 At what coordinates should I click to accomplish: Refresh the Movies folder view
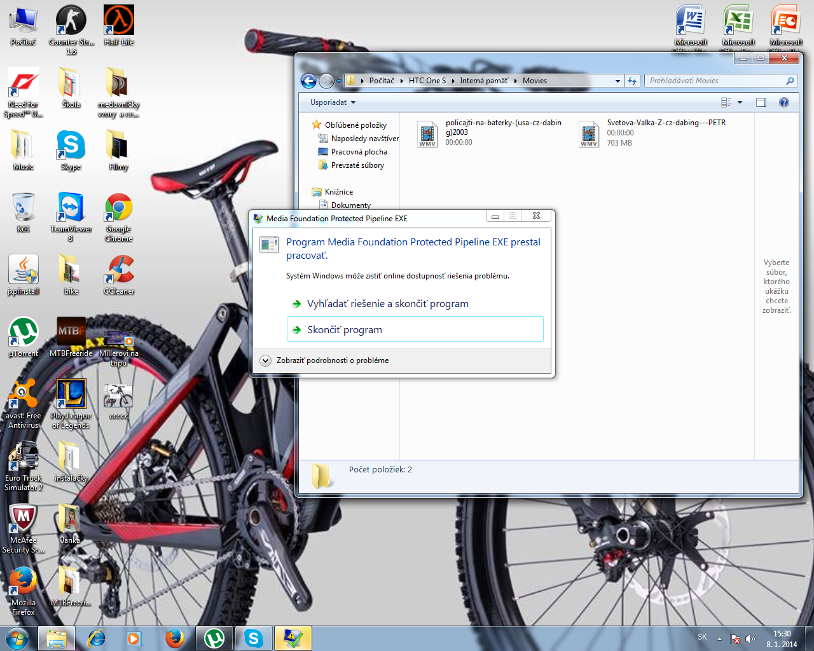point(632,81)
